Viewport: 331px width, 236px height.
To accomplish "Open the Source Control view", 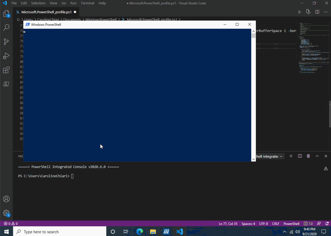I will coord(6,42).
